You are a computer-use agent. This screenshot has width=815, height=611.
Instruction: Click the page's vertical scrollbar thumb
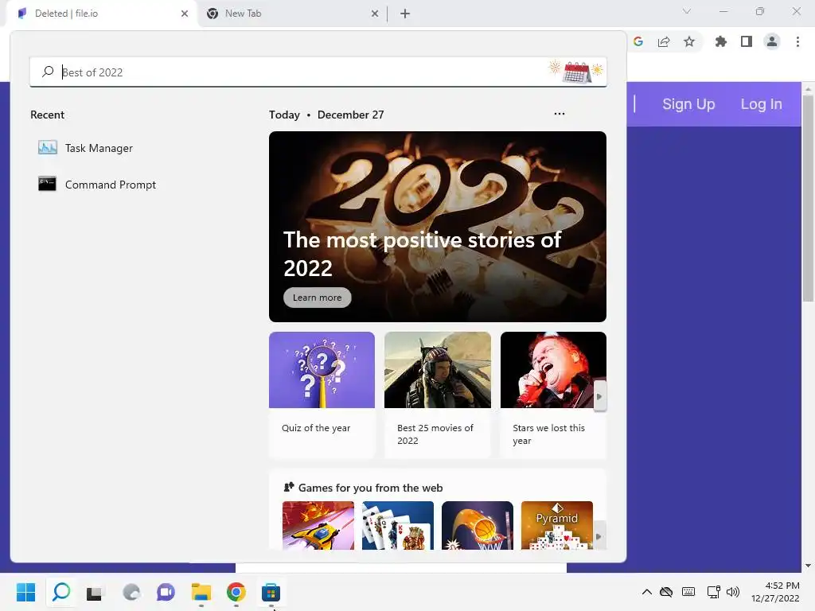click(808, 197)
